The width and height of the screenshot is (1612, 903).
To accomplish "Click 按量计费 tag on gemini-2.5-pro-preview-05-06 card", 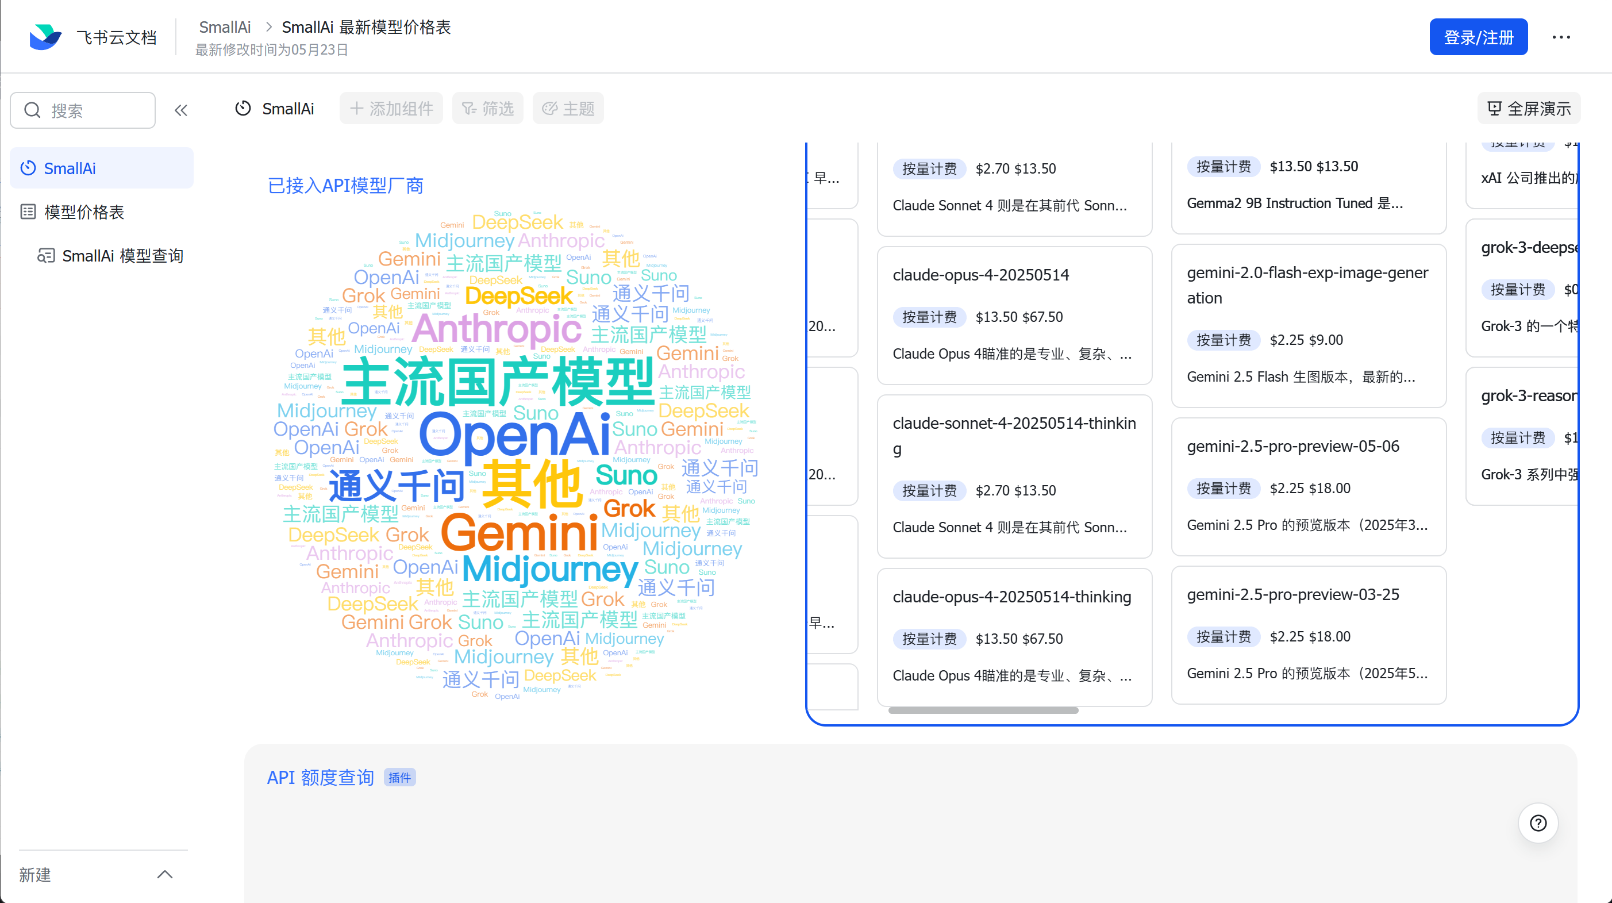I will click(x=1223, y=488).
